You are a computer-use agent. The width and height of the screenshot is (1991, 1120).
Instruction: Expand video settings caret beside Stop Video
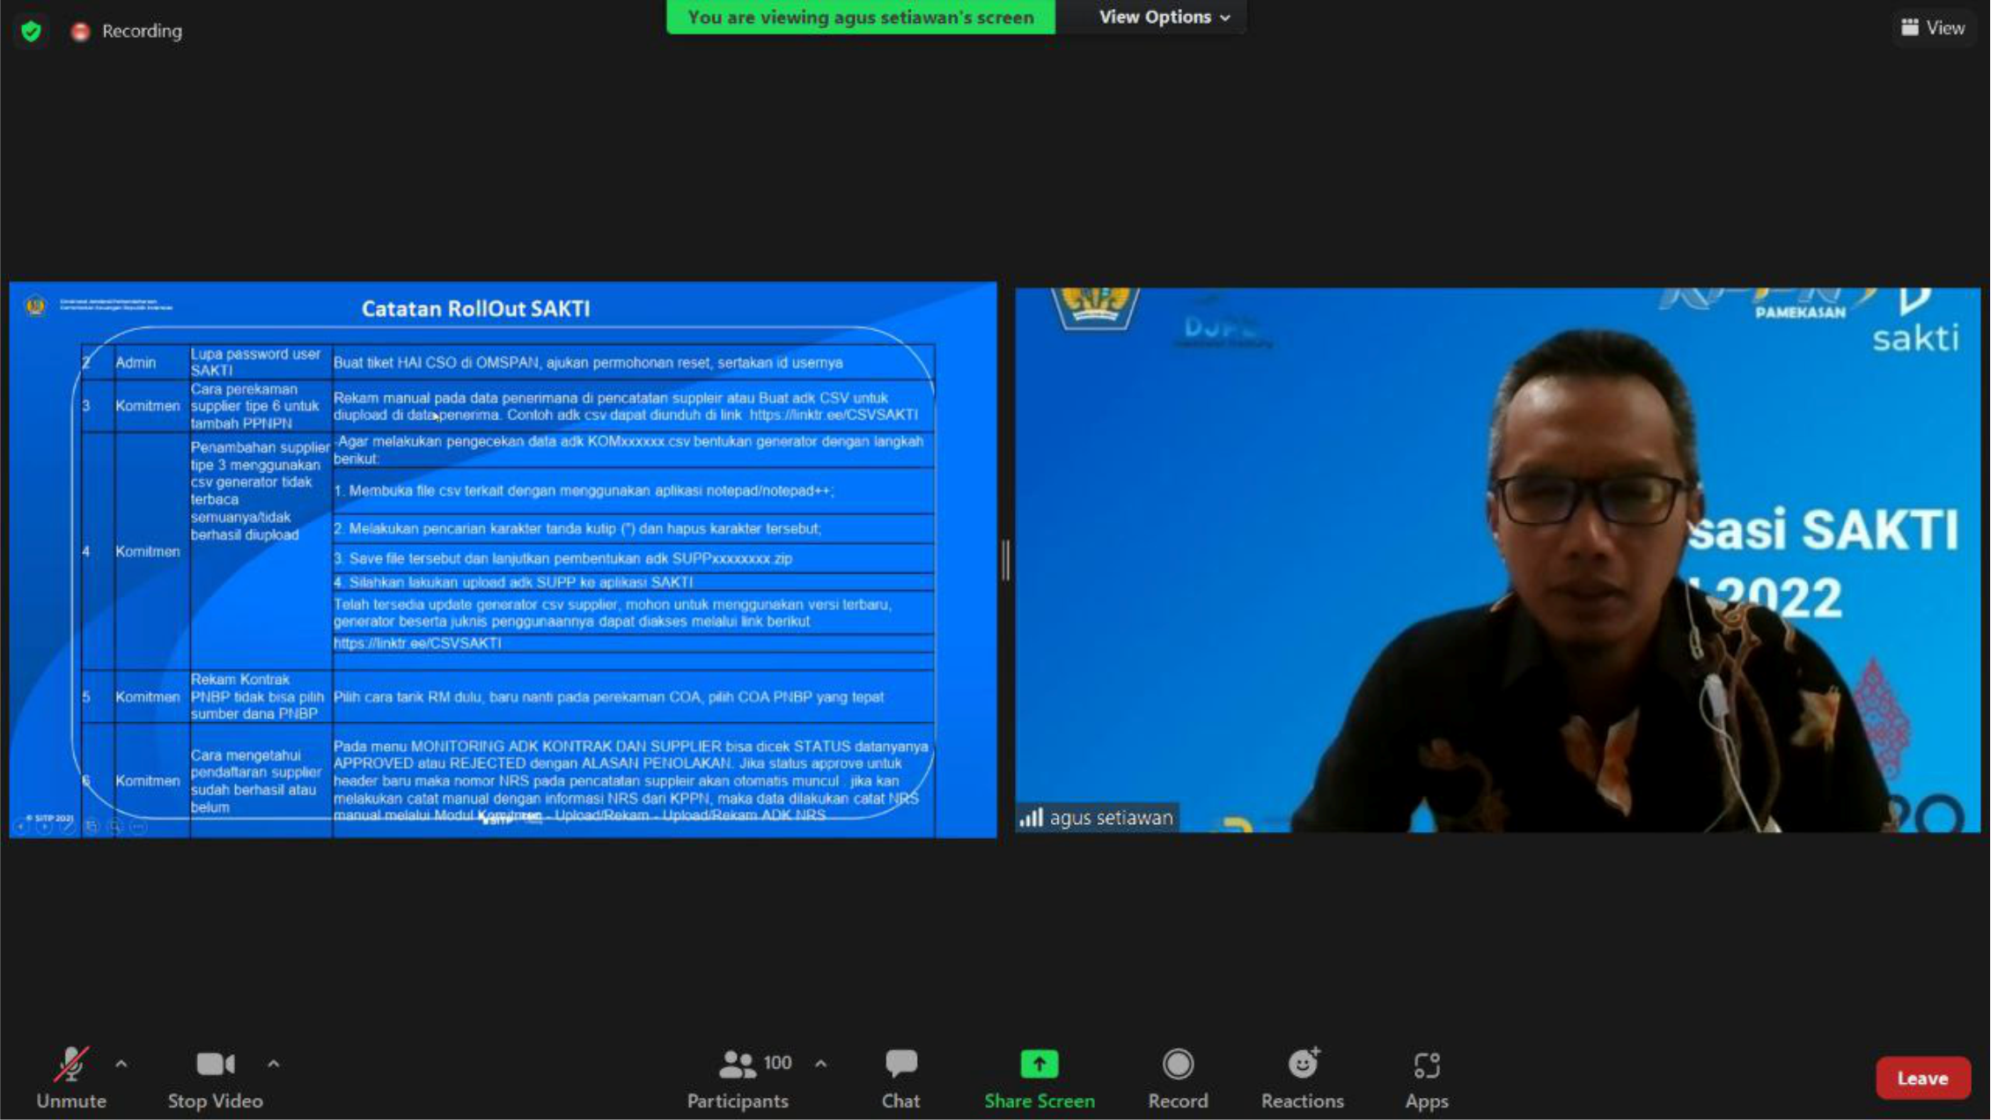(x=274, y=1064)
